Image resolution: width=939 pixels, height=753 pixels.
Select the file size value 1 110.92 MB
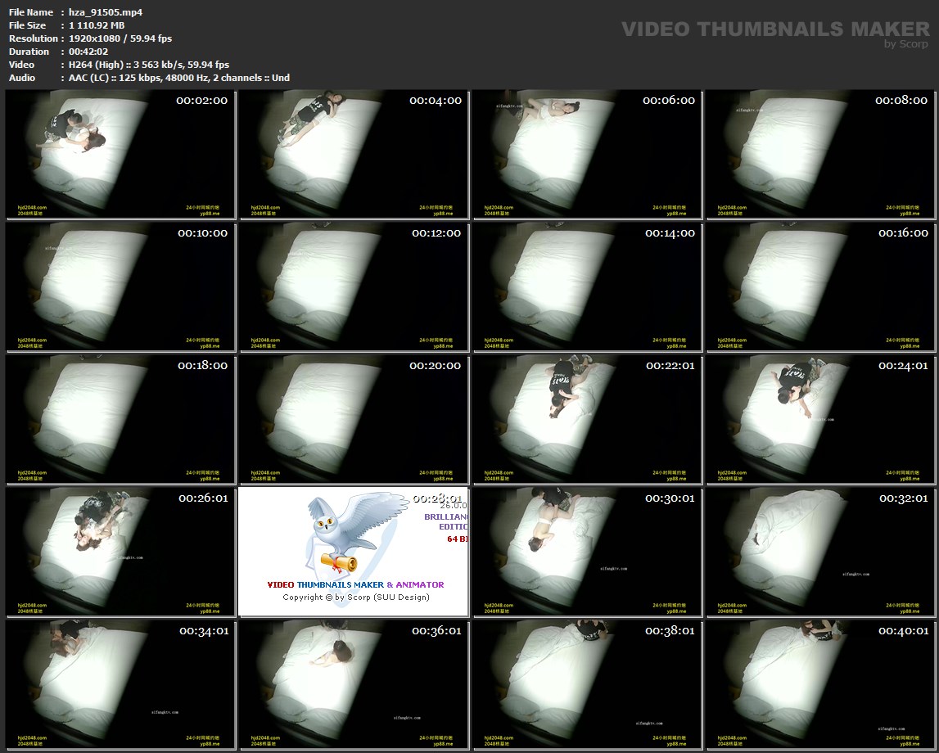click(97, 25)
